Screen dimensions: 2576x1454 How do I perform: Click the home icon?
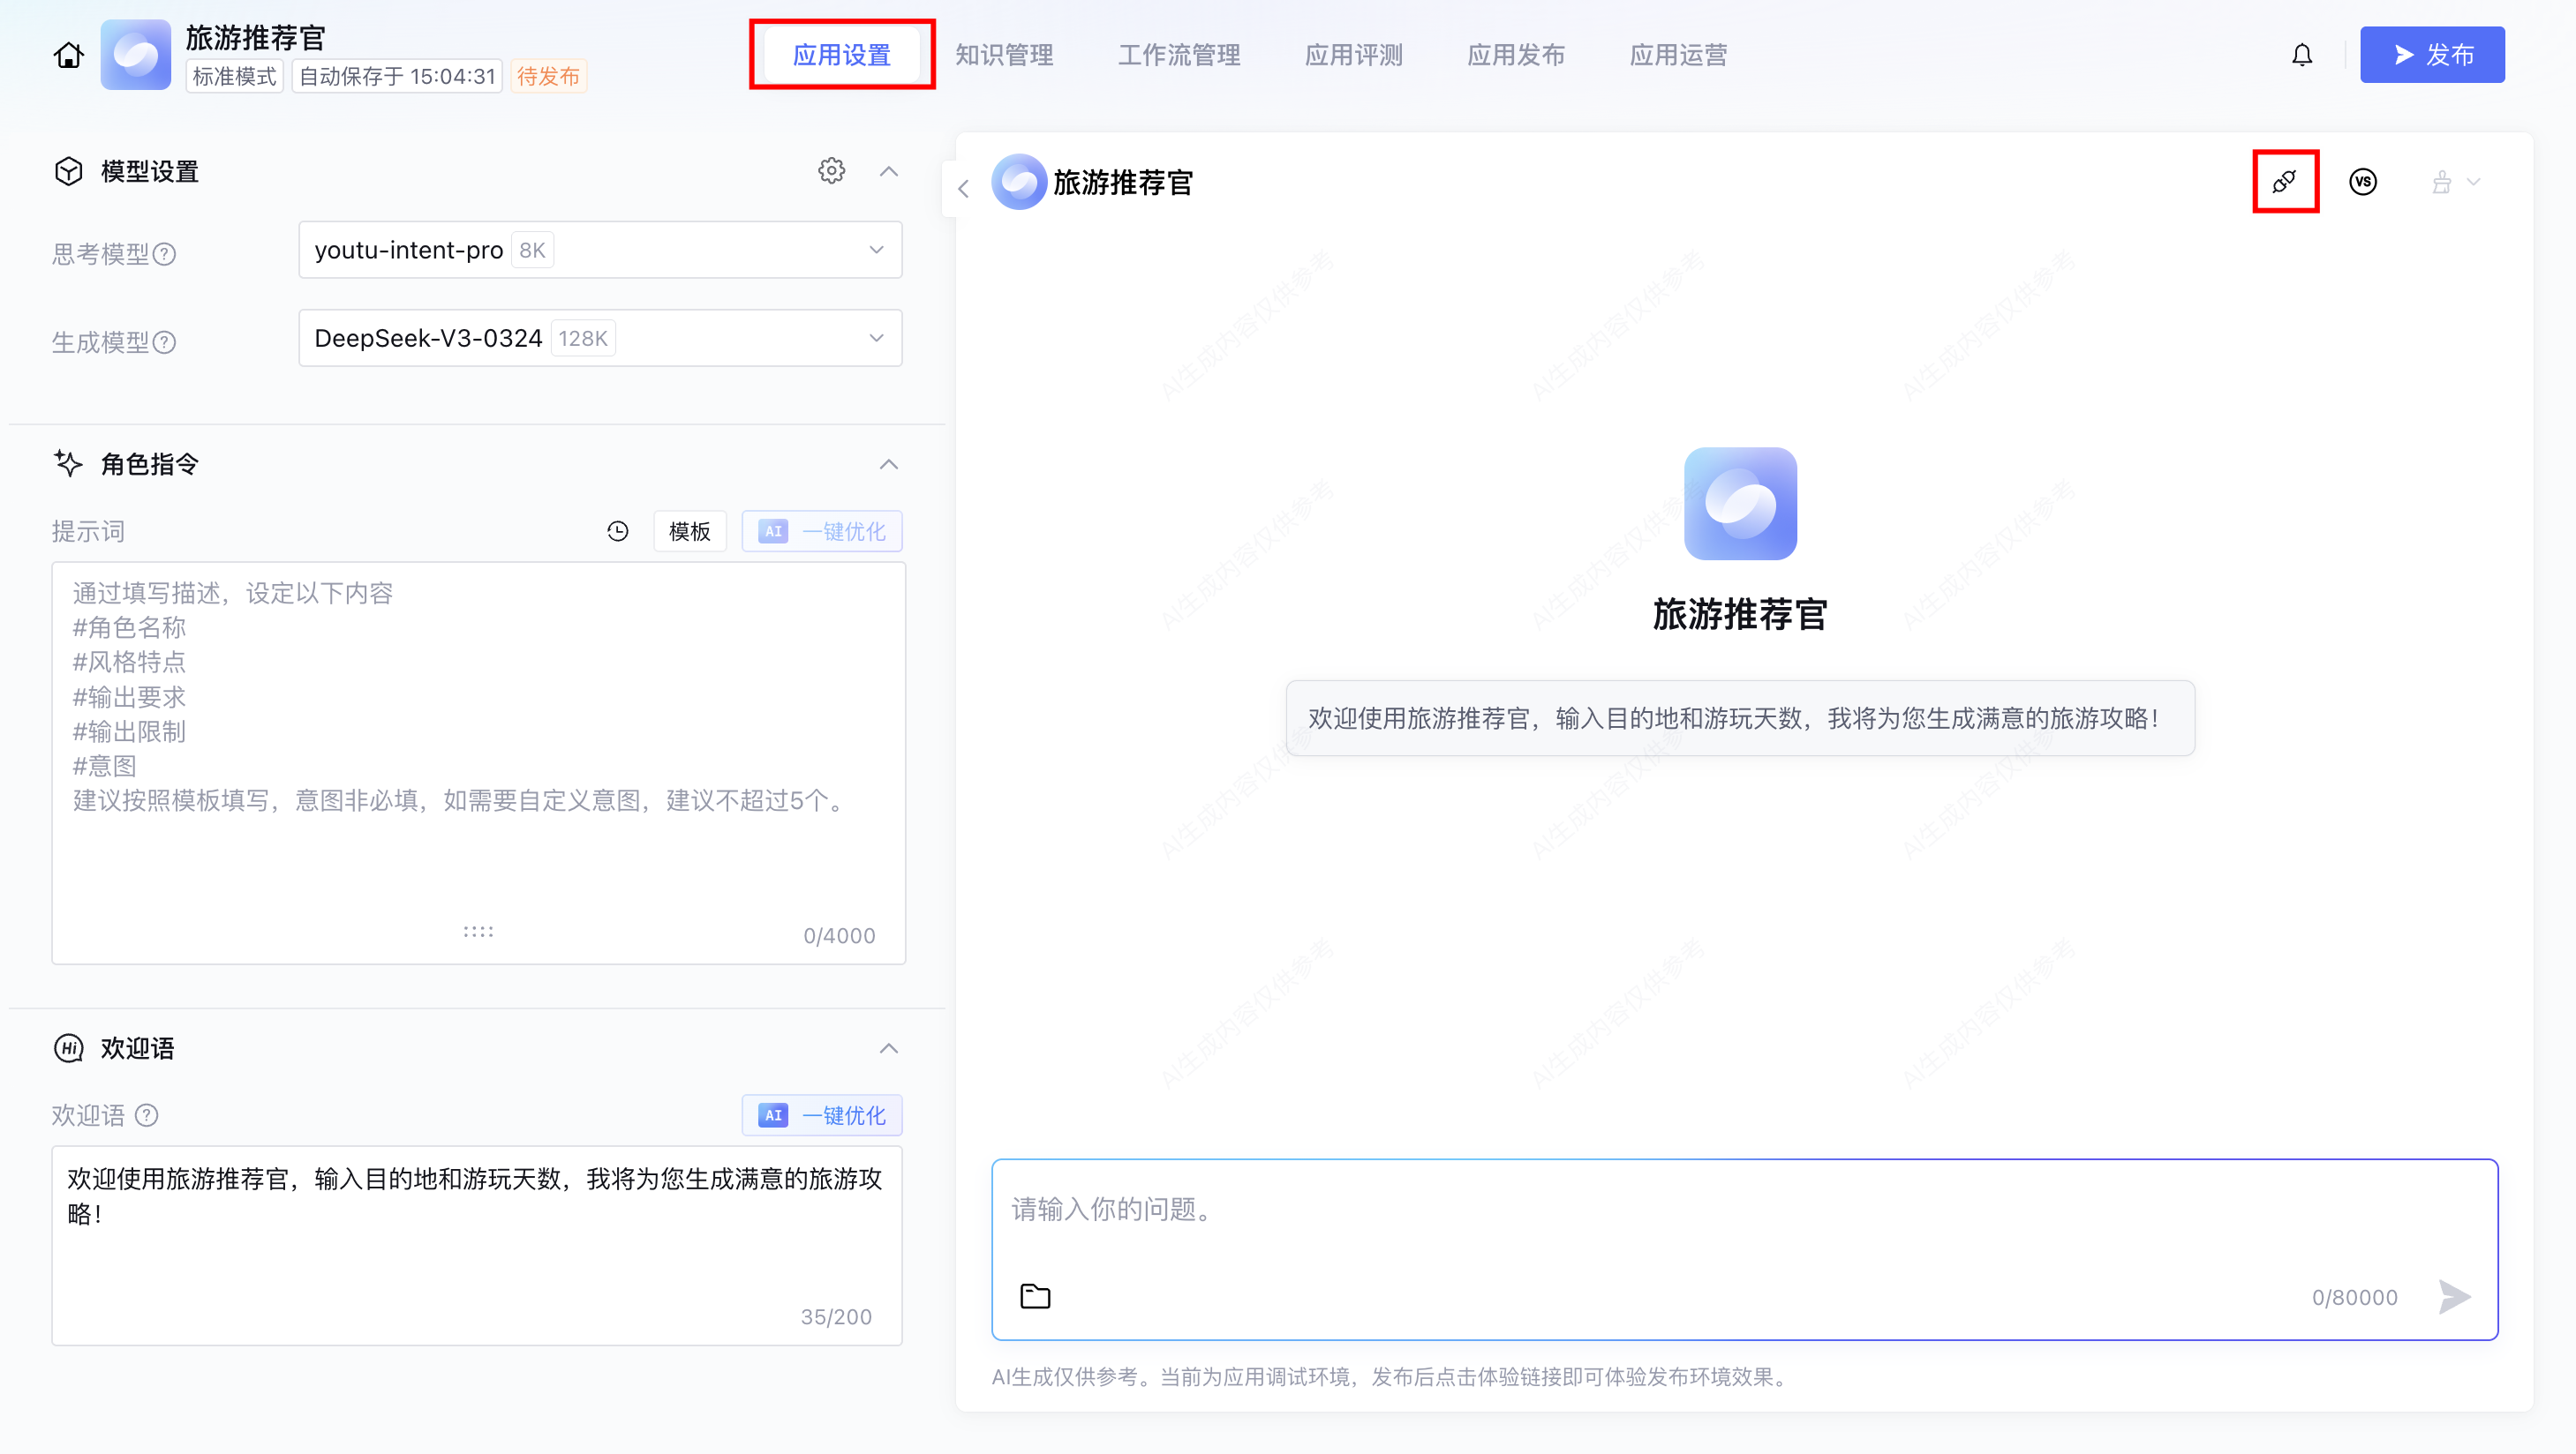(68, 55)
